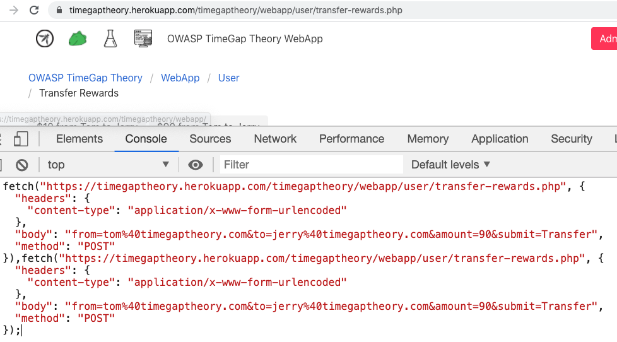Click the first fetch URL string
The height and width of the screenshot is (342, 617).
tap(303, 186)
